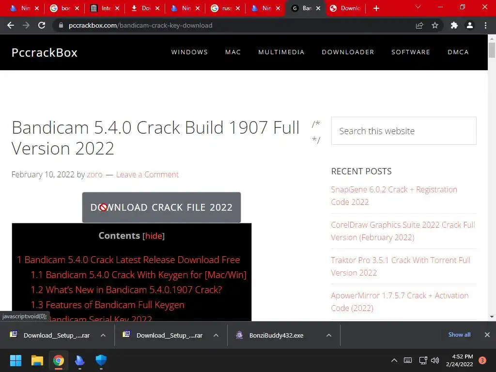Click the lock icon in address bar
Viewport: 496px width, 372px height.
point(61,25)
